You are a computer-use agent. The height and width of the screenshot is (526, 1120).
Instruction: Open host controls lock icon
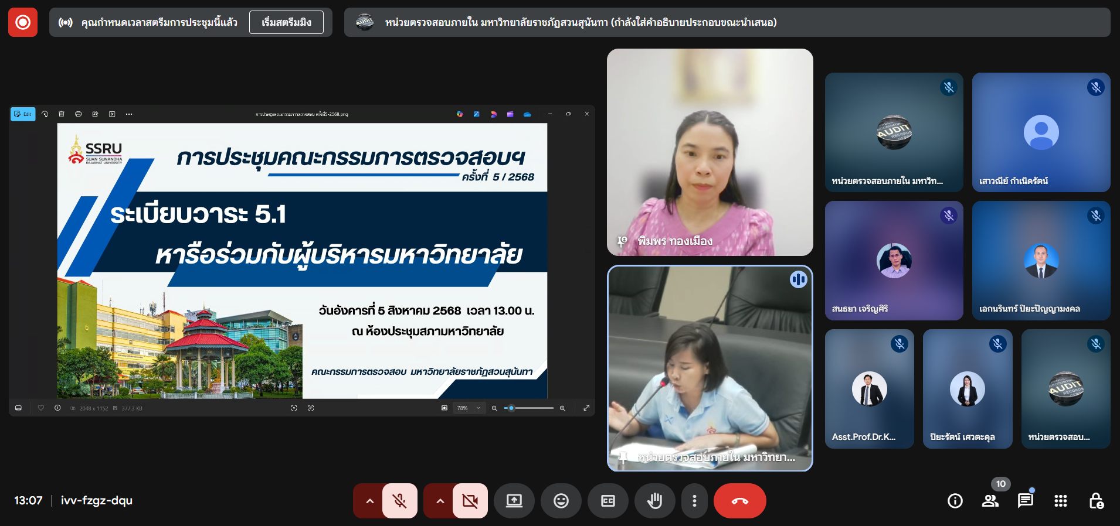click(1096, 501)
